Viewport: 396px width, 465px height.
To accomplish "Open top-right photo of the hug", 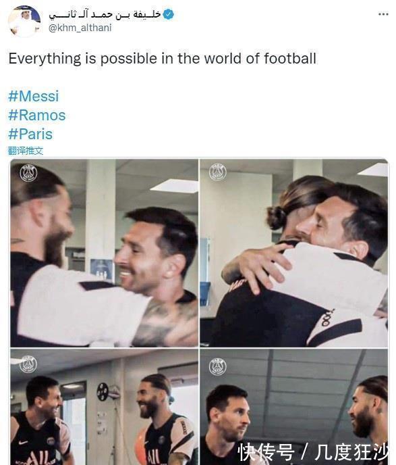I will point(293,253).
